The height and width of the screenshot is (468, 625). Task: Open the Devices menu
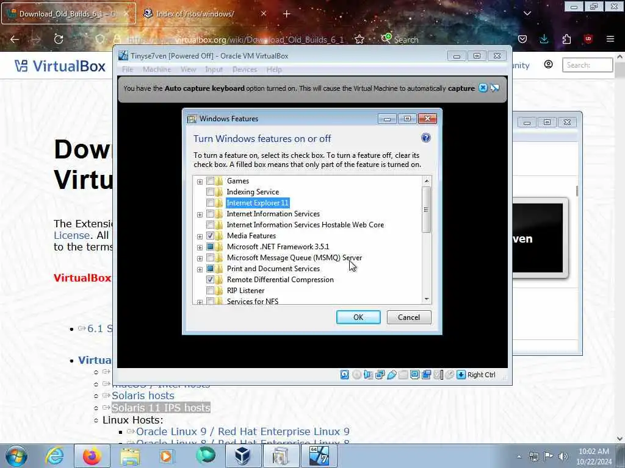(244, 69)
